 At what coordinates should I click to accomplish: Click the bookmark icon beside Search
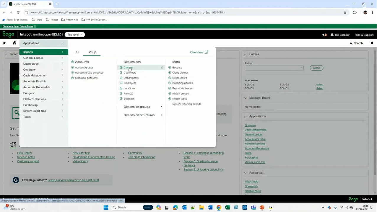372,43
